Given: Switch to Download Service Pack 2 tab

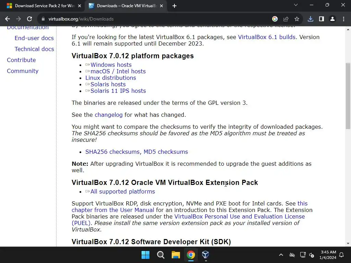Looking at the screenshot, I should [43, 6].
